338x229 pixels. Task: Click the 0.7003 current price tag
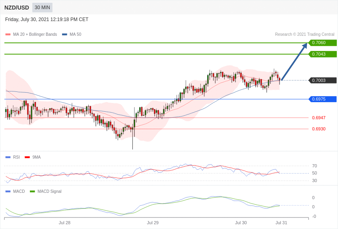[322, 80]
